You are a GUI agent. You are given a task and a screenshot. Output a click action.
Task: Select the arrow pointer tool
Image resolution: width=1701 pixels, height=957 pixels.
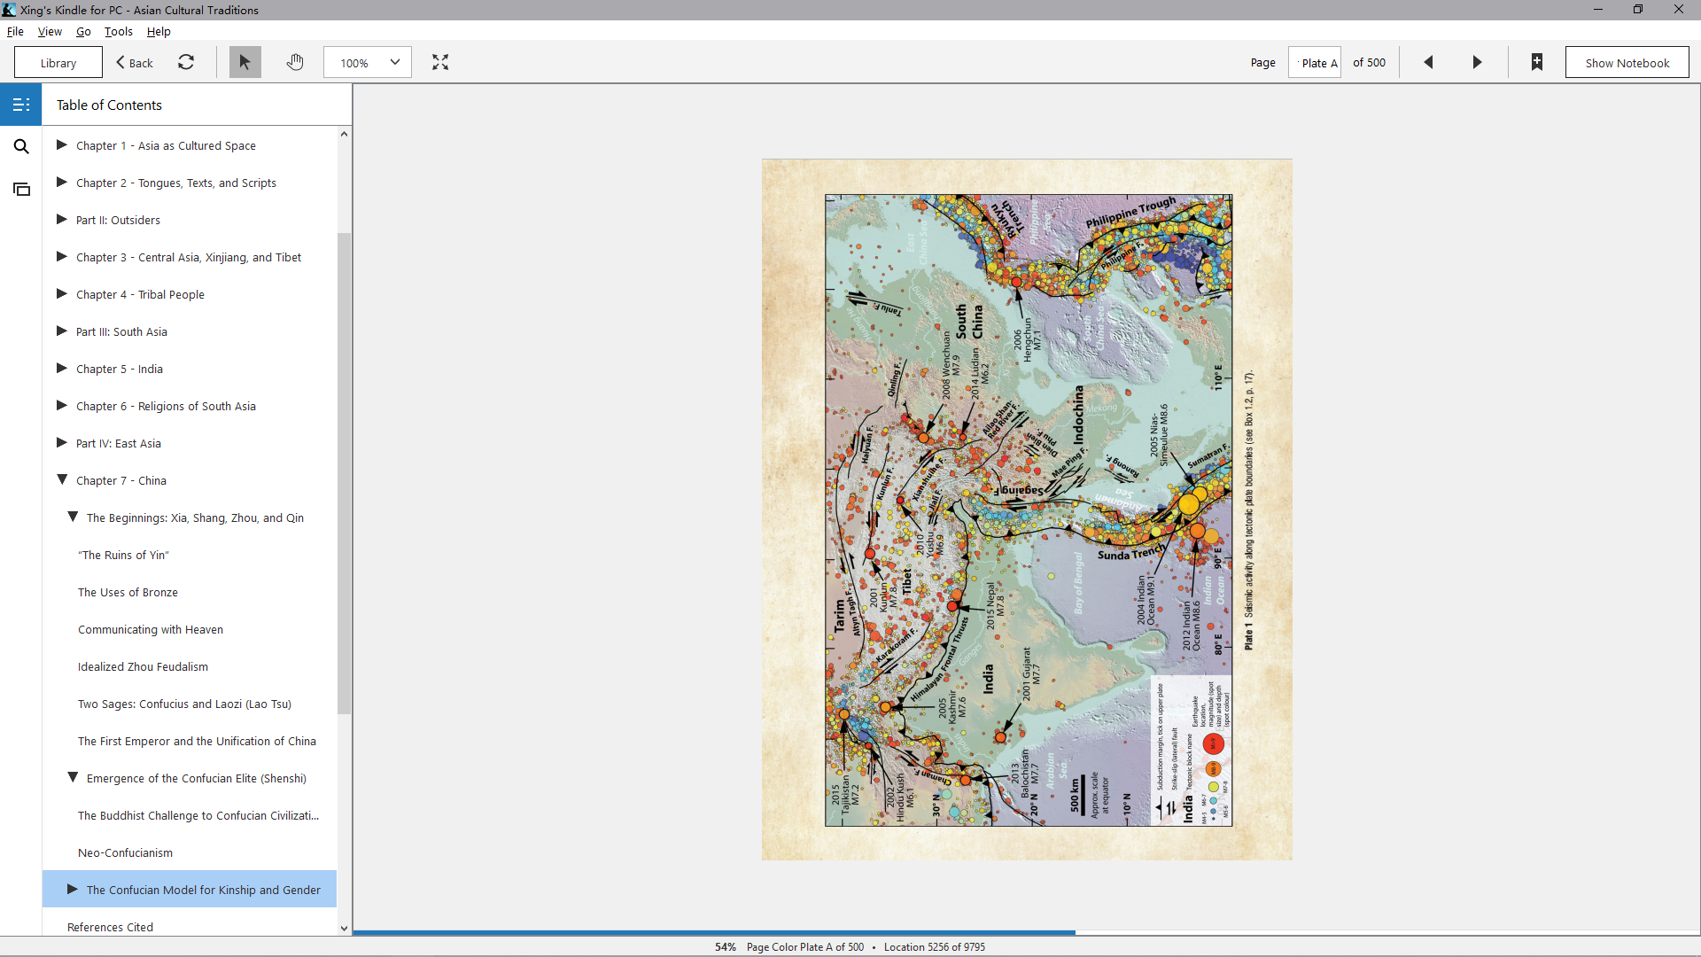[x=245, y=62]
